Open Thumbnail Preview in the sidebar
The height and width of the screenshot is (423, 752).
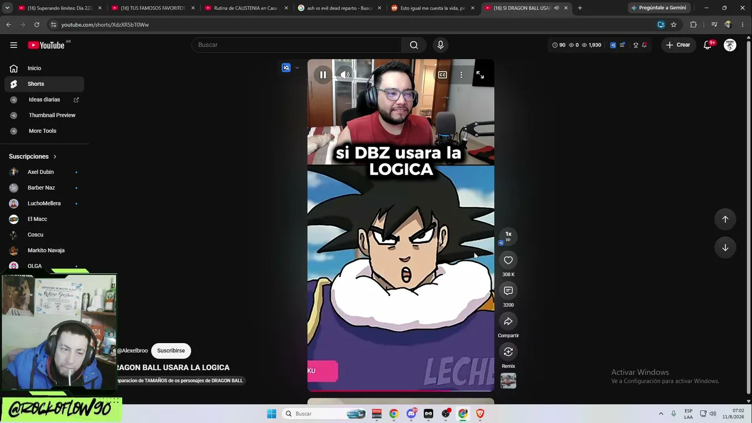[x=44, y=115]
